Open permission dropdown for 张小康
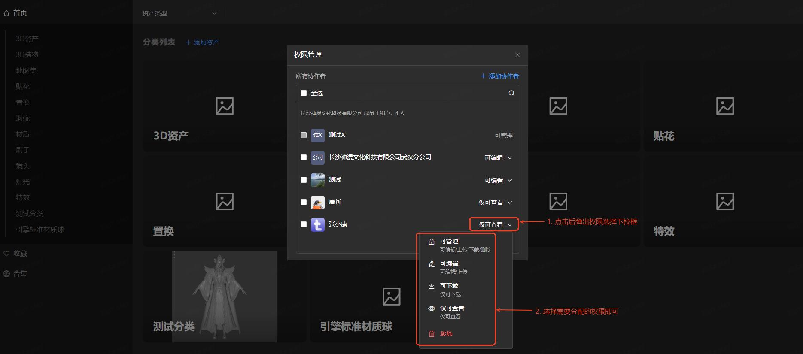Image resolution: width=803 pixels, height=354 pixels. (495, 225)
